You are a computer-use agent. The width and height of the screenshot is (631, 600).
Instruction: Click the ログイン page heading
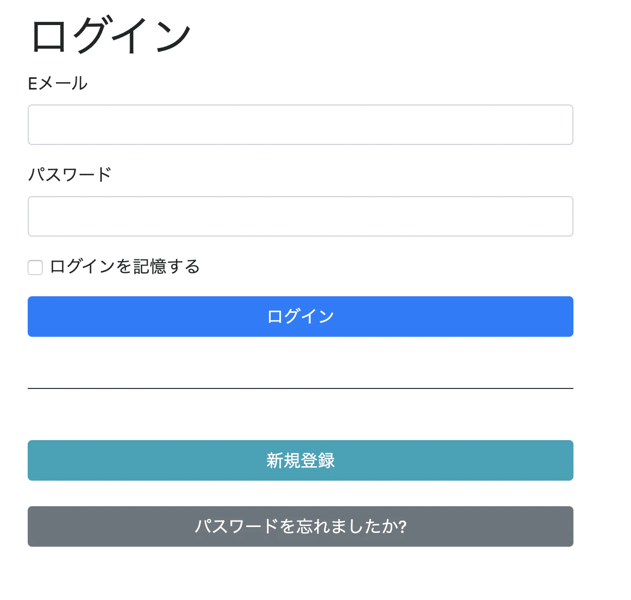(x=109, y=34)
